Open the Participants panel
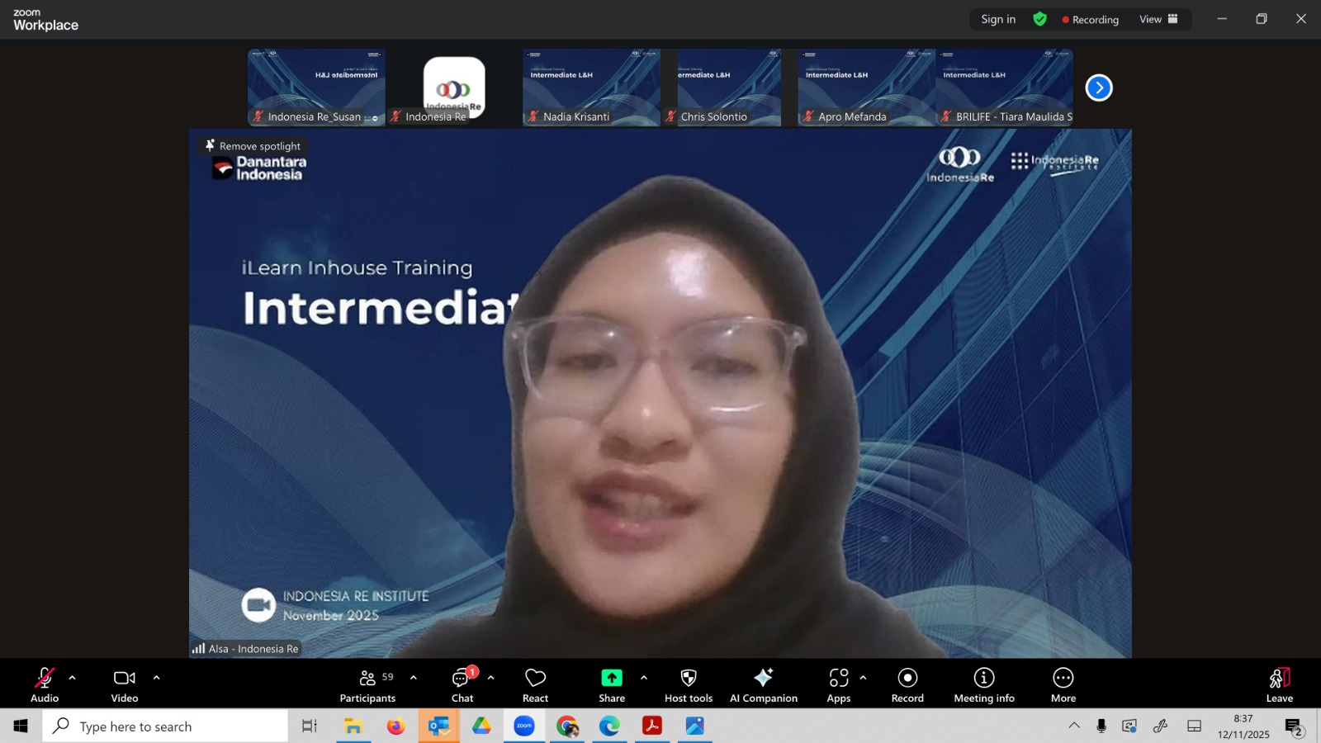Screen dimensions: 1321x743 click(x=367, y=685)
